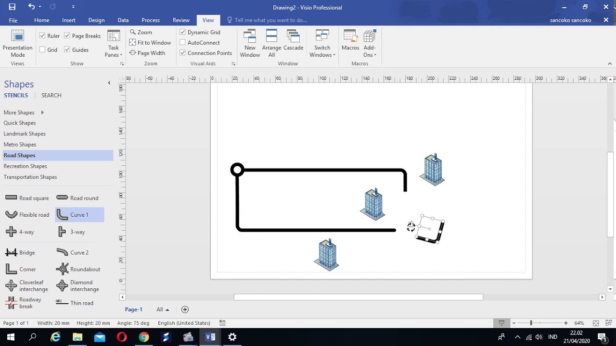Screen dimensions: 616x346
Task: Open Presentation Mode view
Action: pyautogui.click(x=17, y=44)
